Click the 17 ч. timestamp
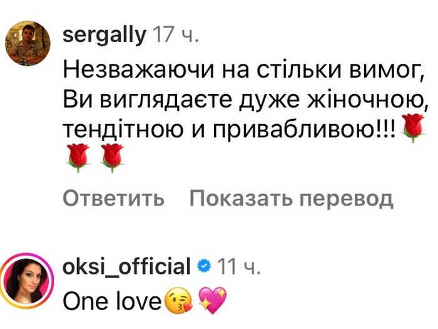This screenshot has height=329, width=438. [x=176, y=35]
